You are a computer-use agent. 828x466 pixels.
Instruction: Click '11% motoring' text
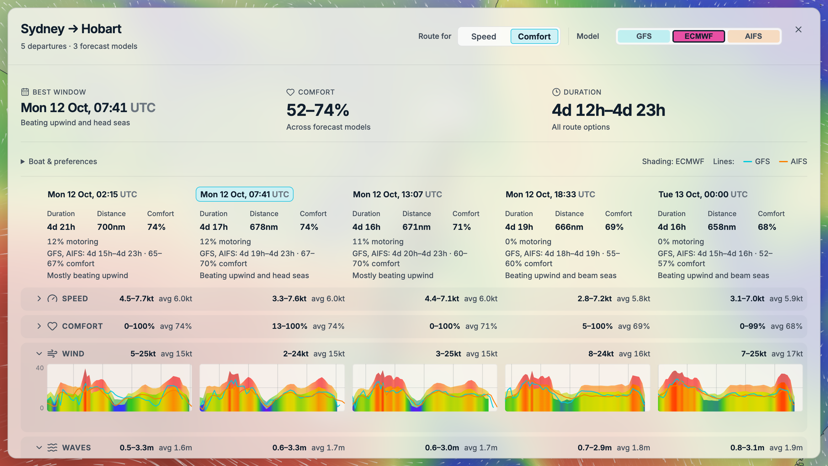[378, 241]
